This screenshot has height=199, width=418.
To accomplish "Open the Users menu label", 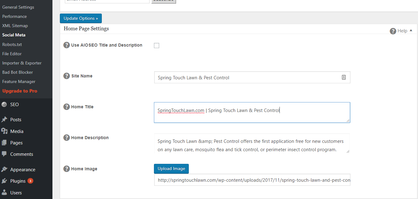I will click(16, 193).
